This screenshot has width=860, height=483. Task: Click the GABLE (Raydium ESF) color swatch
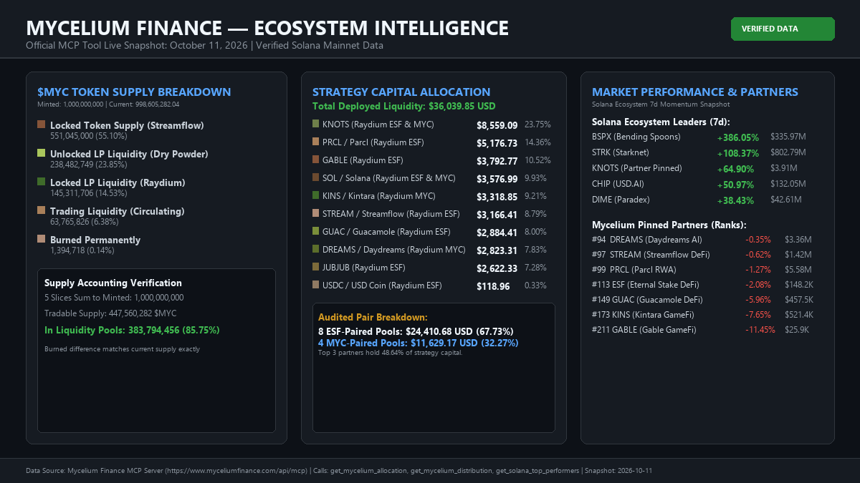[316, 160]
